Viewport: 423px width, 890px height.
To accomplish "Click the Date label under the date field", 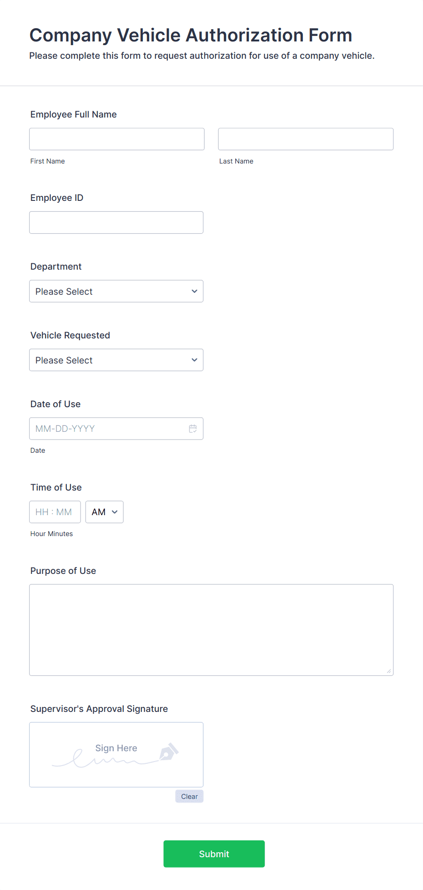I will [x=38, y=450].
